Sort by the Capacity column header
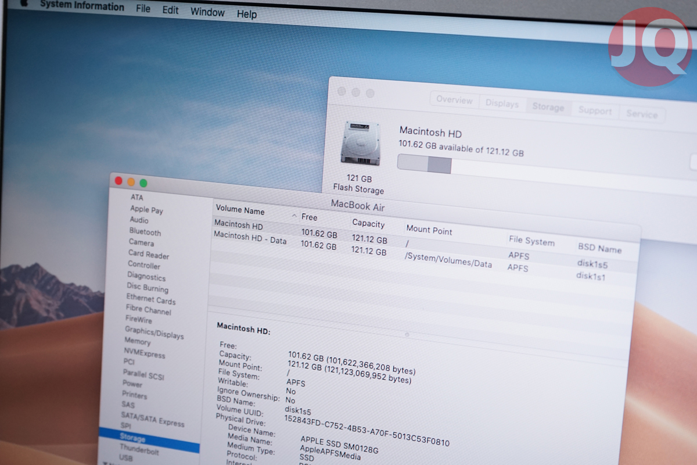Viewport: 697px width, 465px height. tap(368, 223)
